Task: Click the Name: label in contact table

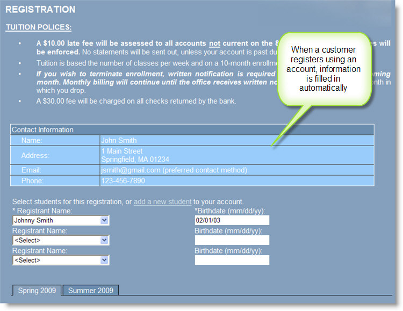Action: (32, 141)
